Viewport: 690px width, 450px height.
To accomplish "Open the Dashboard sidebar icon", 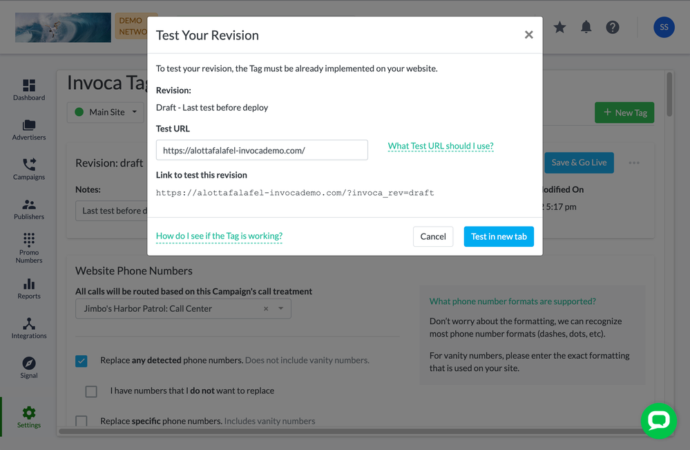I will click(29, 86).
